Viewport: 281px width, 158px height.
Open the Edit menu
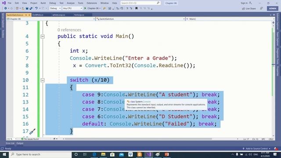pyautogui.click(x=17, y=3)
